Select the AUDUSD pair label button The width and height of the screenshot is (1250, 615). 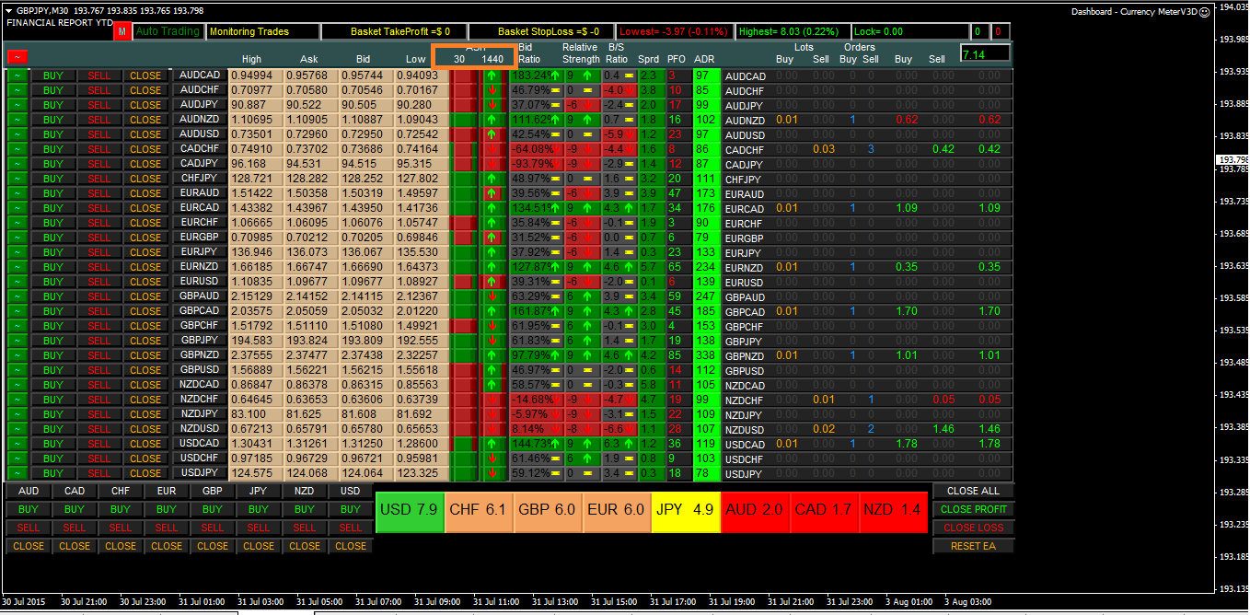(200, 134)
